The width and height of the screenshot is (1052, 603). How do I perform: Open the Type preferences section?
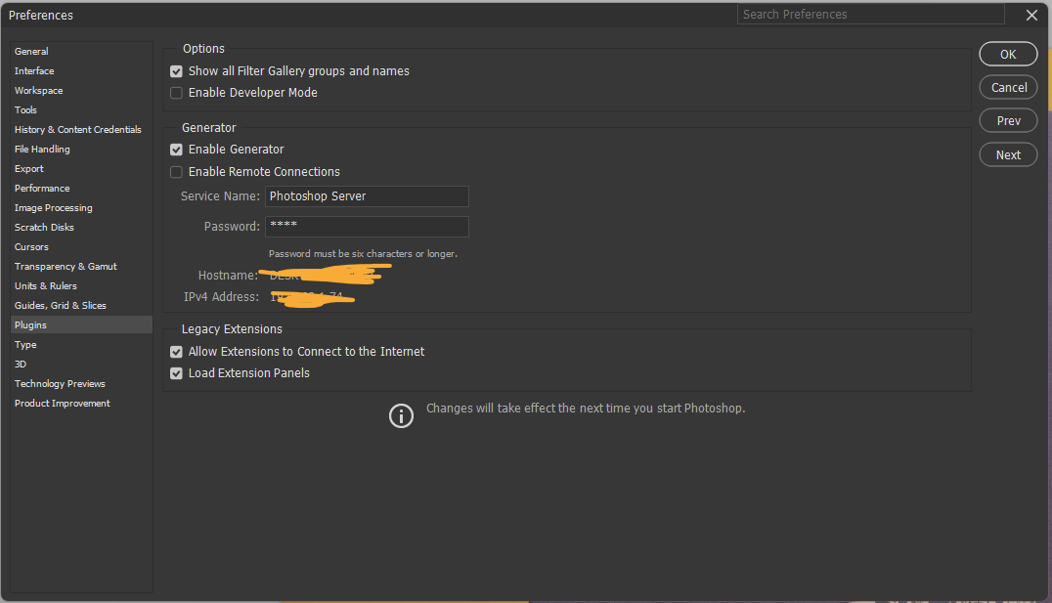point(24,344)
